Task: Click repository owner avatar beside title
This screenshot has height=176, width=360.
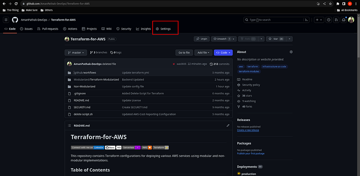Action: click(67, 39)
